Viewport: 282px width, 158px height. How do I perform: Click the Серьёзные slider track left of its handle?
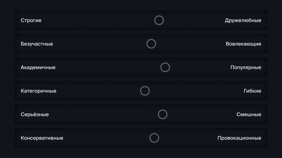click(110, 114)
